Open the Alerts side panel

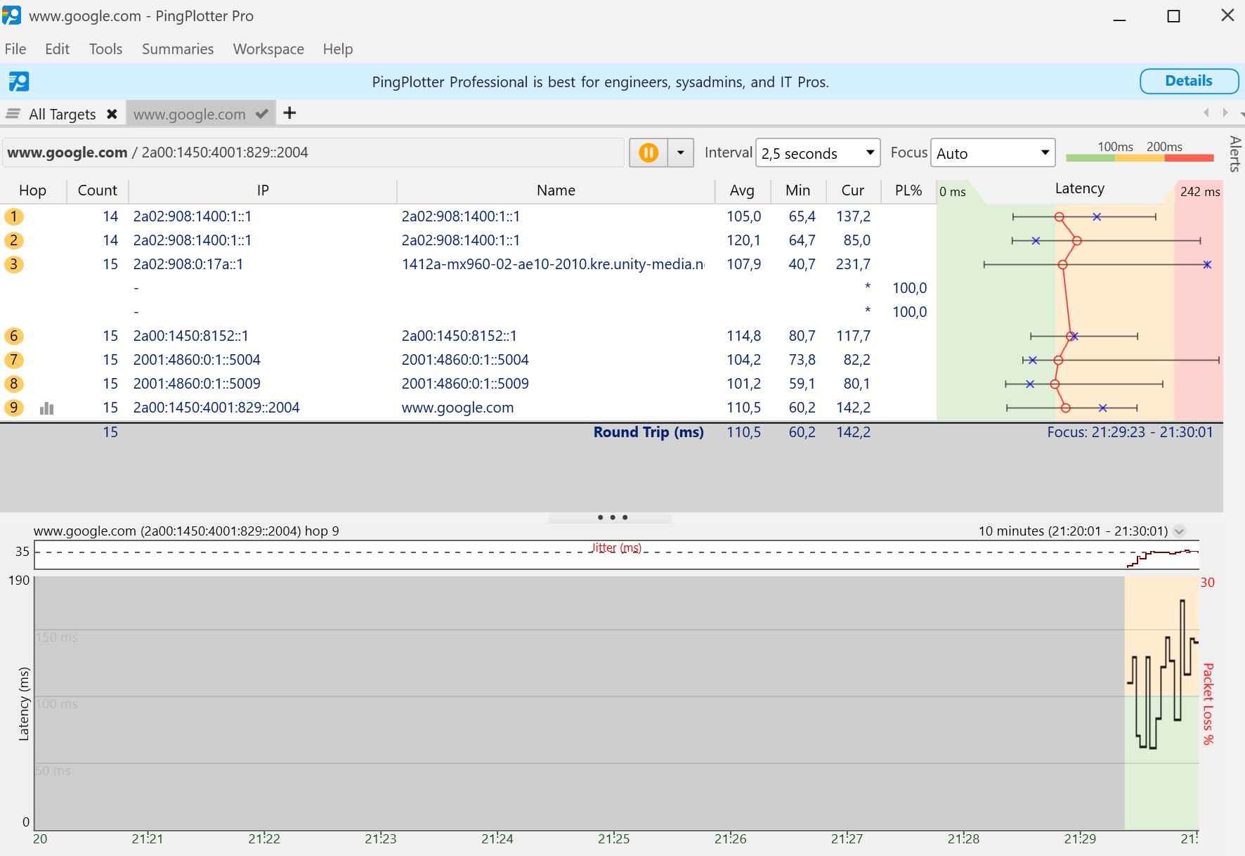[x=1234, y=153]
